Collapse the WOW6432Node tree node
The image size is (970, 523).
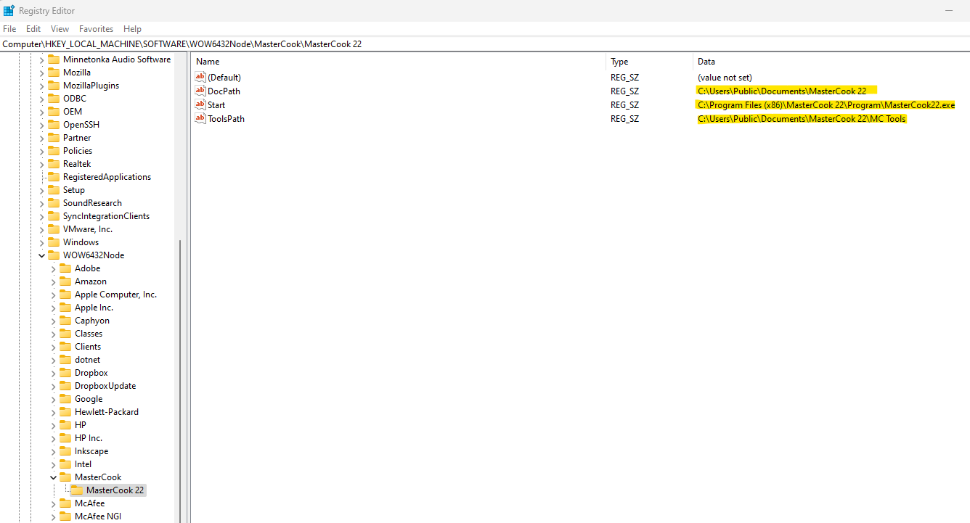point(41,255)
